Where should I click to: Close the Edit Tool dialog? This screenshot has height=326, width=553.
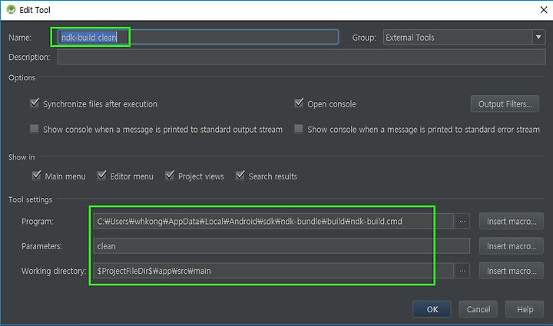544,10
